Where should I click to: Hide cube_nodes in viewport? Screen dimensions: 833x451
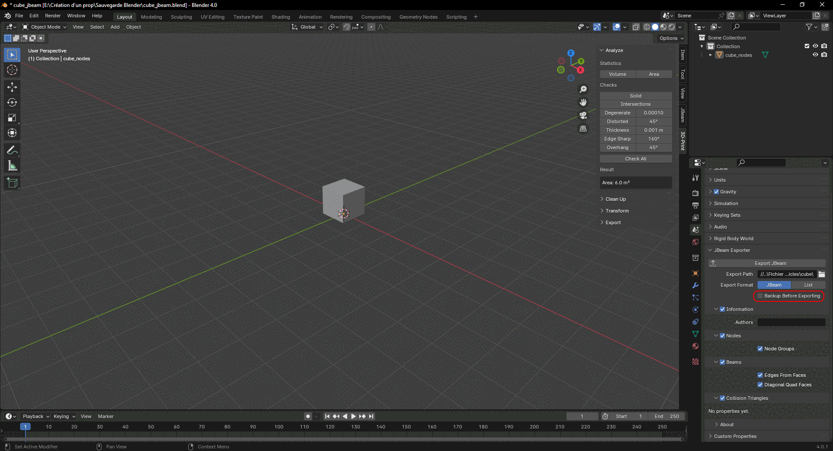click(x=815, y=55)
